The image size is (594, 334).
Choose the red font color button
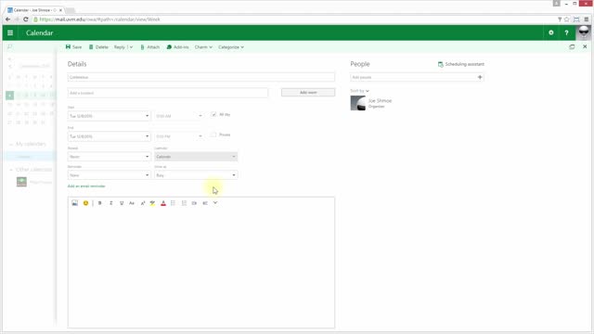tap(163, 203)
